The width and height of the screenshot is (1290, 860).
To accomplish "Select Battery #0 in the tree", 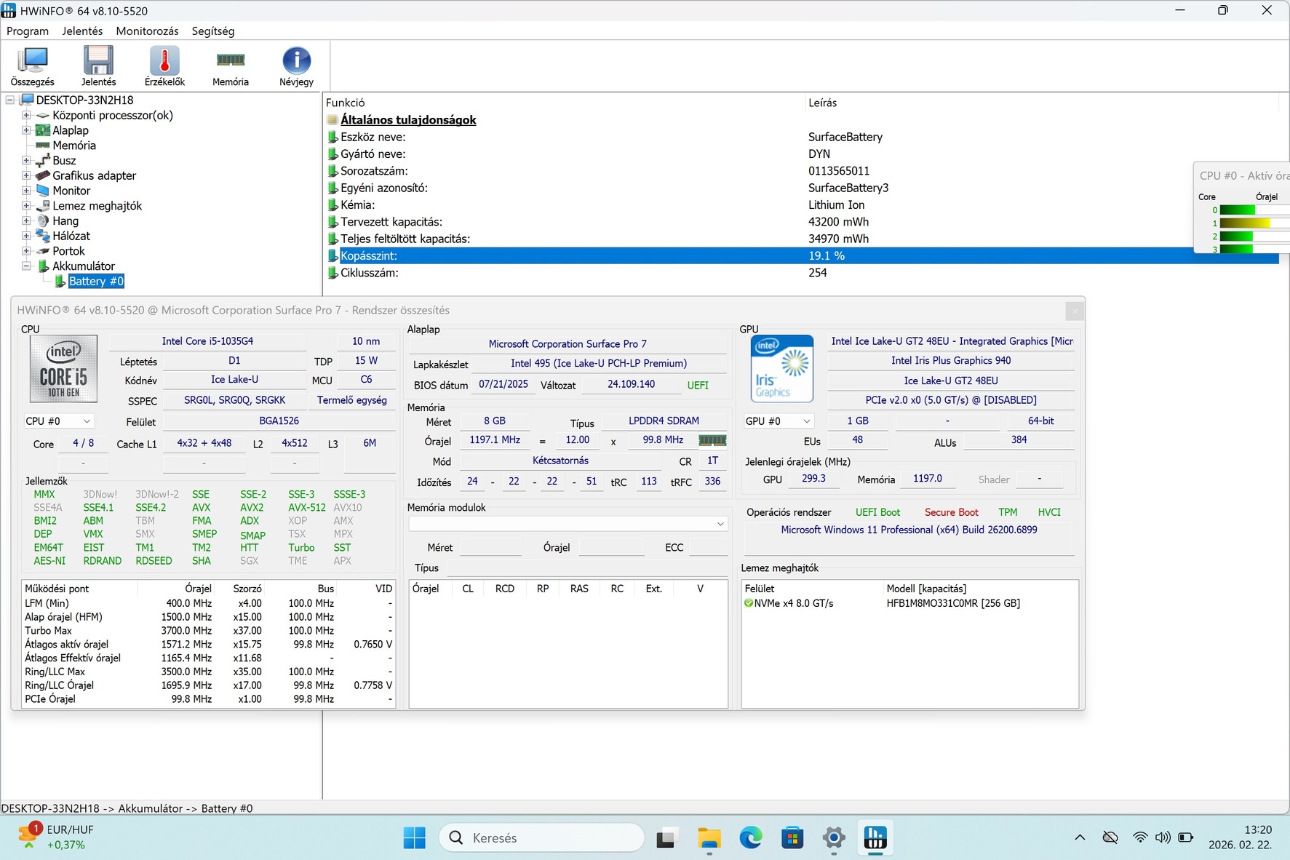I will coord(96,282).
